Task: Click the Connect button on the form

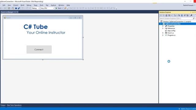Action: coord(39,50)
